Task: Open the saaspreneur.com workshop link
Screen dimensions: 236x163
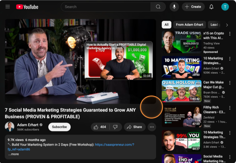Action: (114, 145)
